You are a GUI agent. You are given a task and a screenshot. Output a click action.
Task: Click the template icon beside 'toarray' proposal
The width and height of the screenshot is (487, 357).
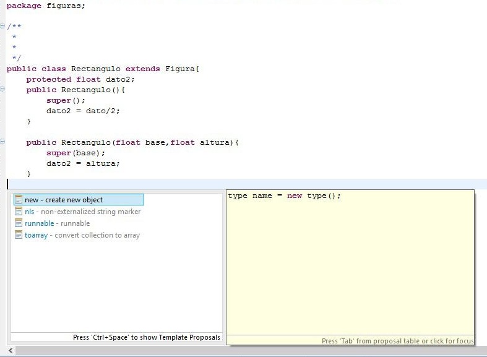point(19,235)
